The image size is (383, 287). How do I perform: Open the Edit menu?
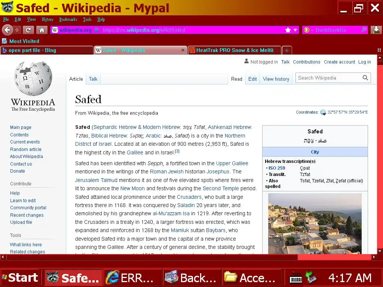click(x=18, y=19)
